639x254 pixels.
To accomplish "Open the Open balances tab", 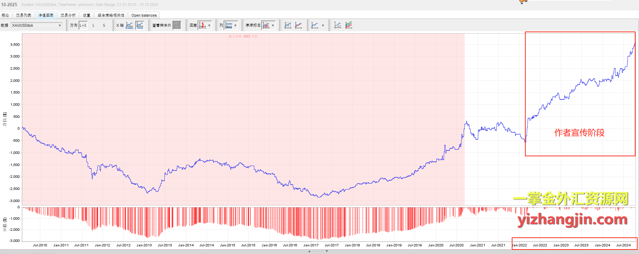I will (144, 15).
